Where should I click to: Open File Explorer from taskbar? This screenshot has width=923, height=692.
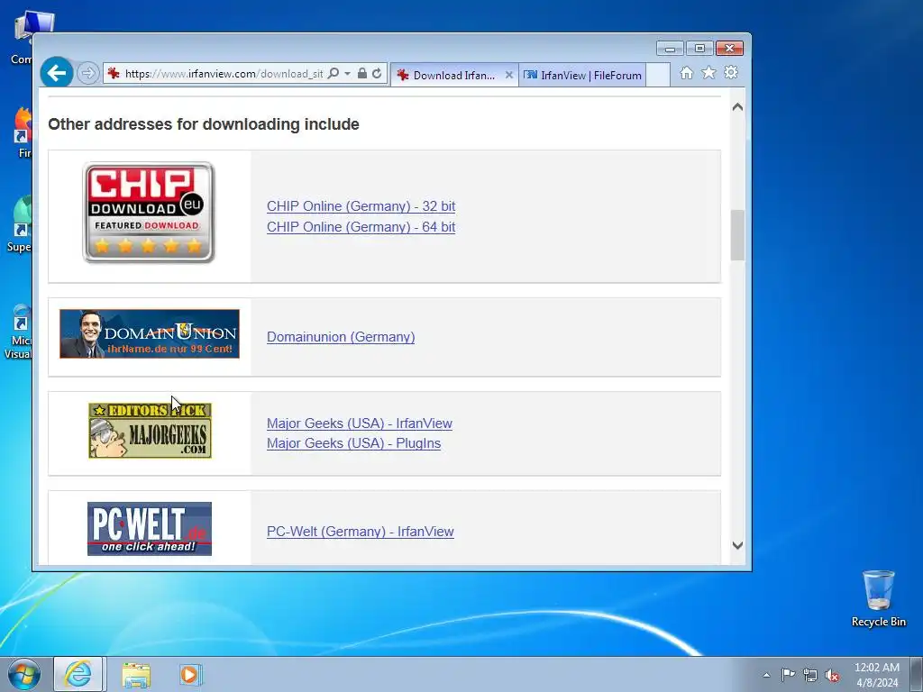(136, 675)
